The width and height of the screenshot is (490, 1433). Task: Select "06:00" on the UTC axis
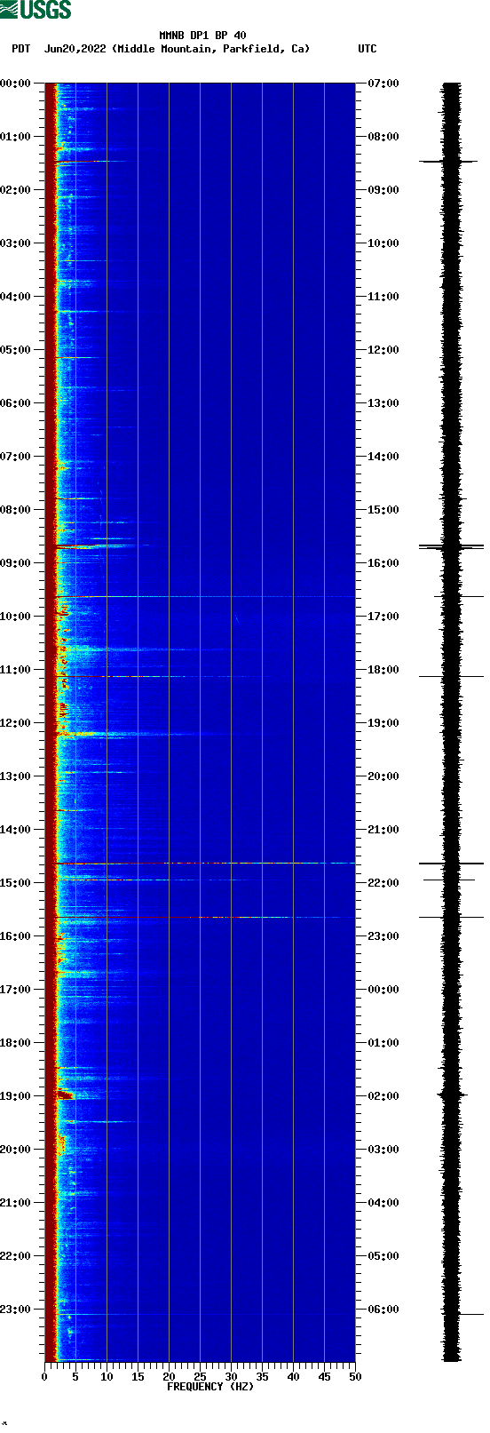click(383, 1310)
